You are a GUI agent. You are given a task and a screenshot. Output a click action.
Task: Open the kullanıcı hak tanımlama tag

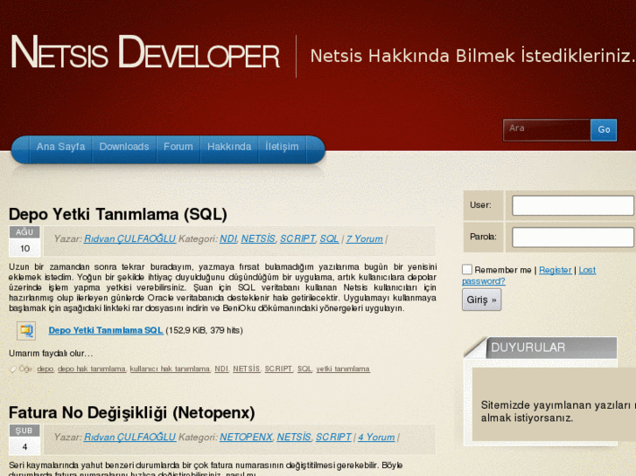click(170, 369)
